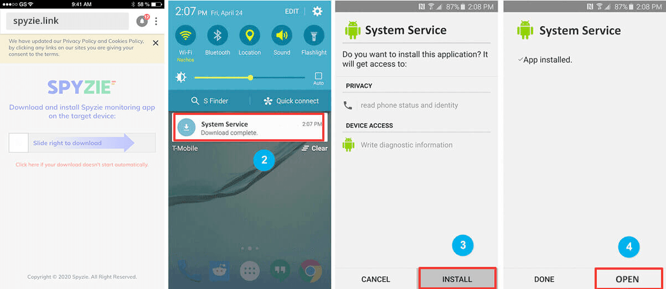Tick the Auto brightness checkbox
Screen dimensions: 666x289
pos(318,76)
